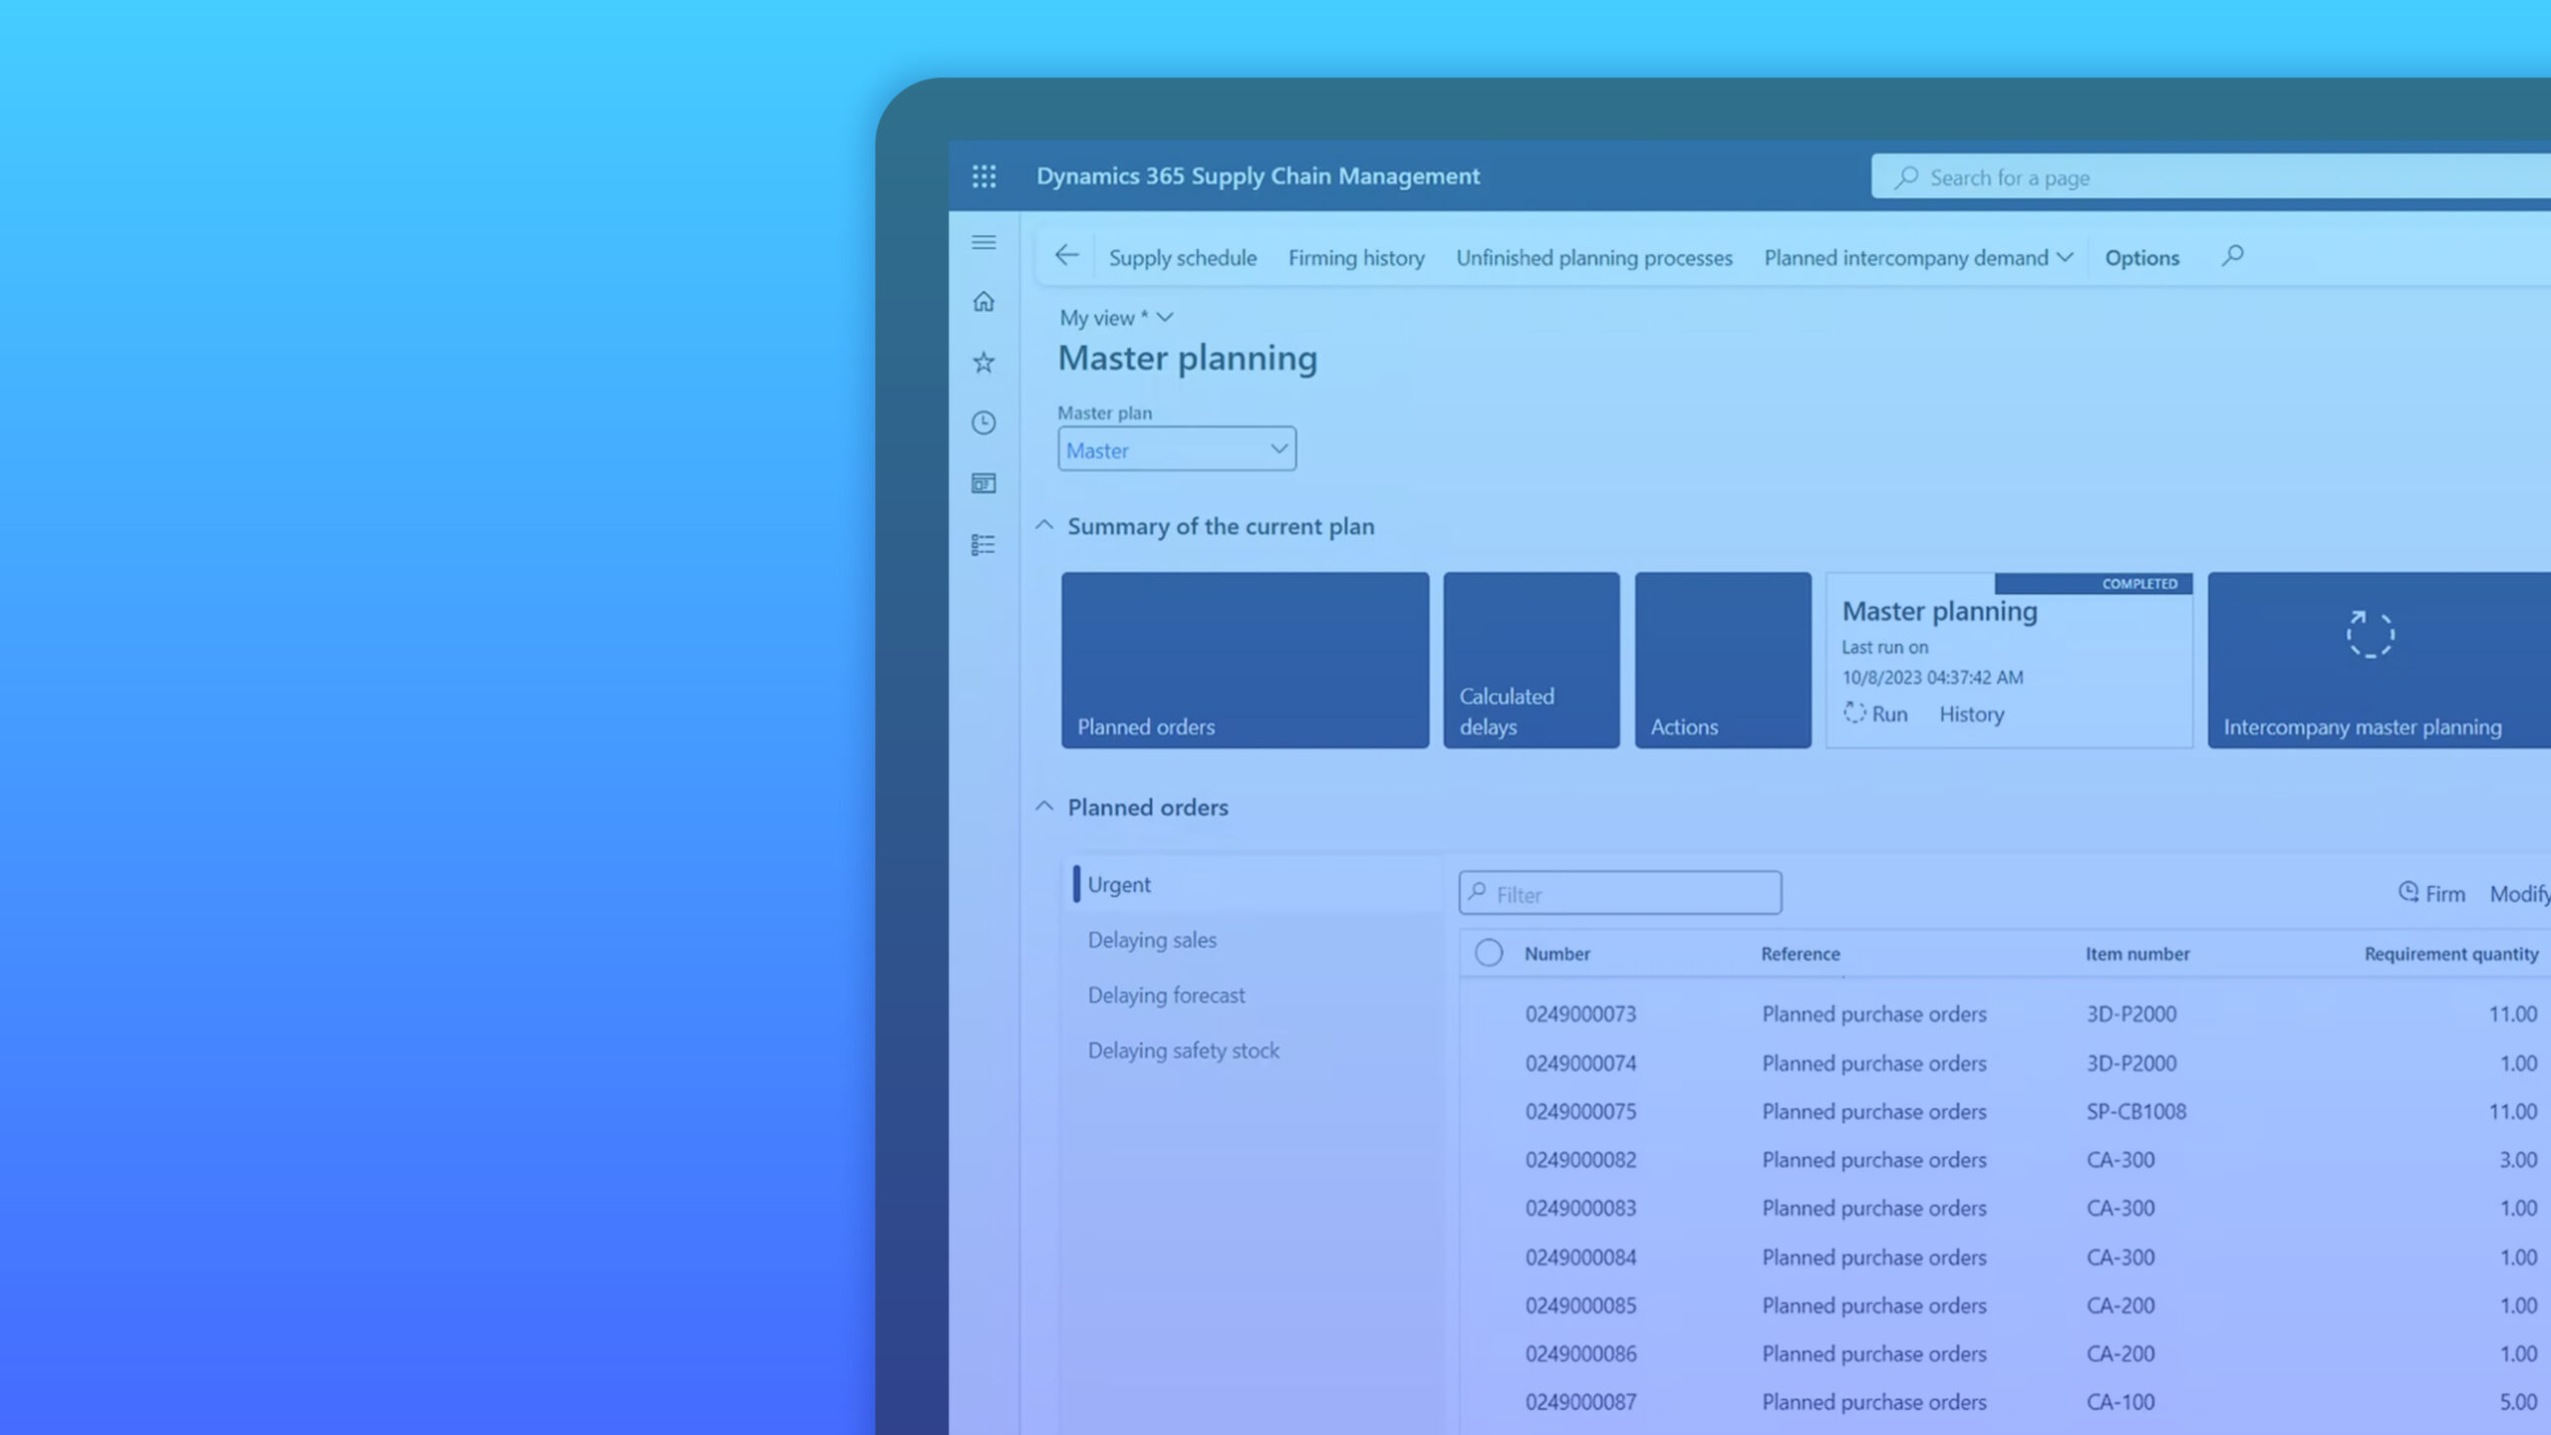
Task: Open the Intercompany master planning tile
Action: point(2379,660)
